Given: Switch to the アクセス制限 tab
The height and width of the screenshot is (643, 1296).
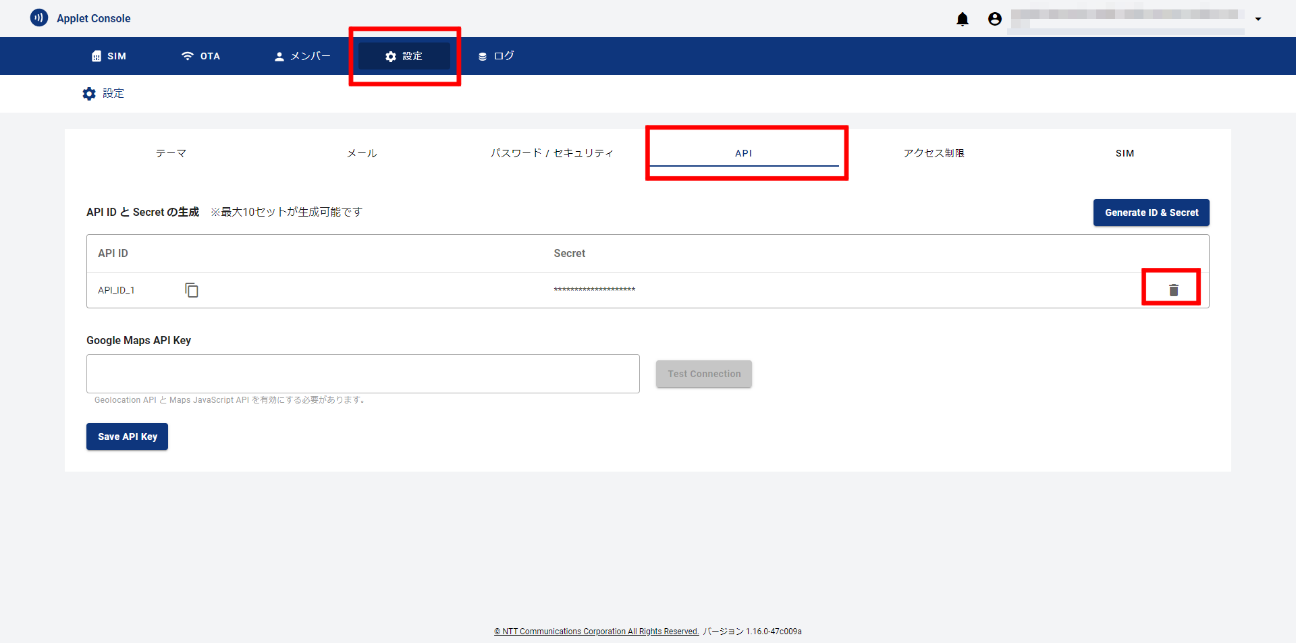Looking at the screenshot, I should [x=934, y=153].
